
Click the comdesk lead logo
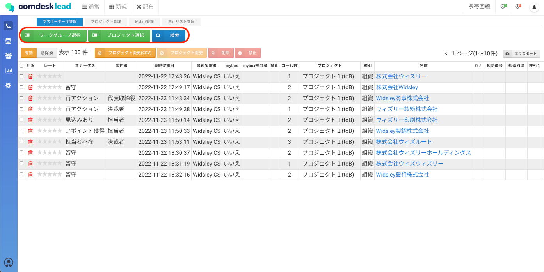(x=38, y=7)
